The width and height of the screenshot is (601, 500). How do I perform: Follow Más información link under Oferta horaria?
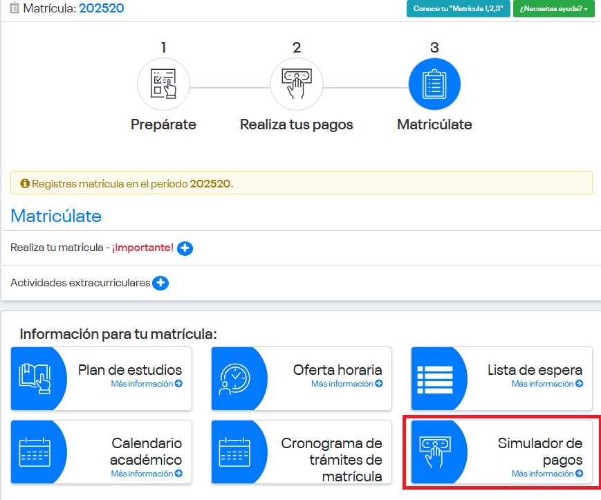tap(346, 384)
